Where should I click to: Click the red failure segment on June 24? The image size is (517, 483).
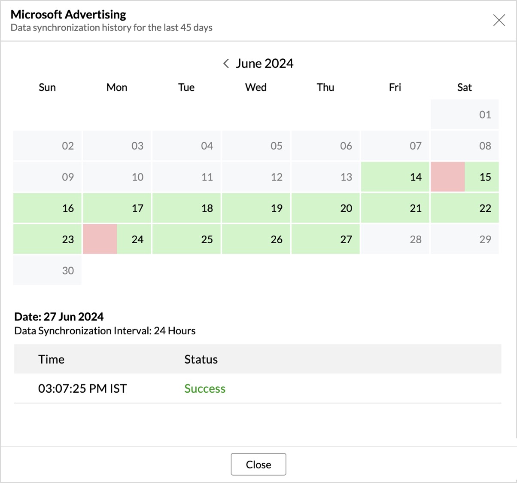(x=100, y=239)
